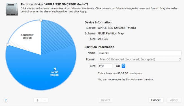Image resolution: width=184 pixels, height=106 pixels.
Task: Click the help question mark button
Action: [x=6, y=100]
